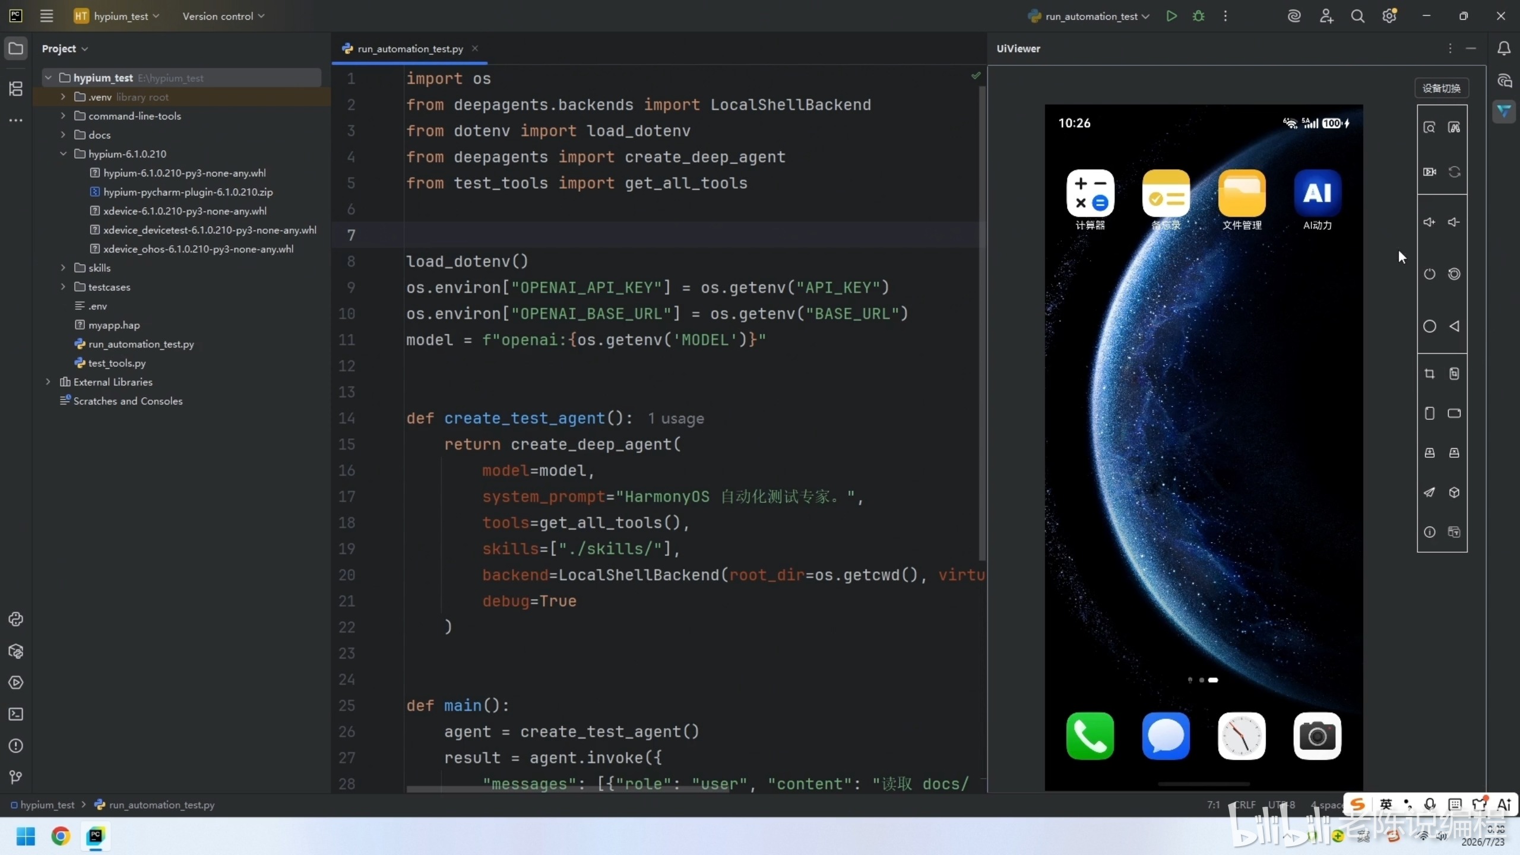Open the Terminal tool window
This screenshot has height=855, width=1520.
[x=16, y=714]
